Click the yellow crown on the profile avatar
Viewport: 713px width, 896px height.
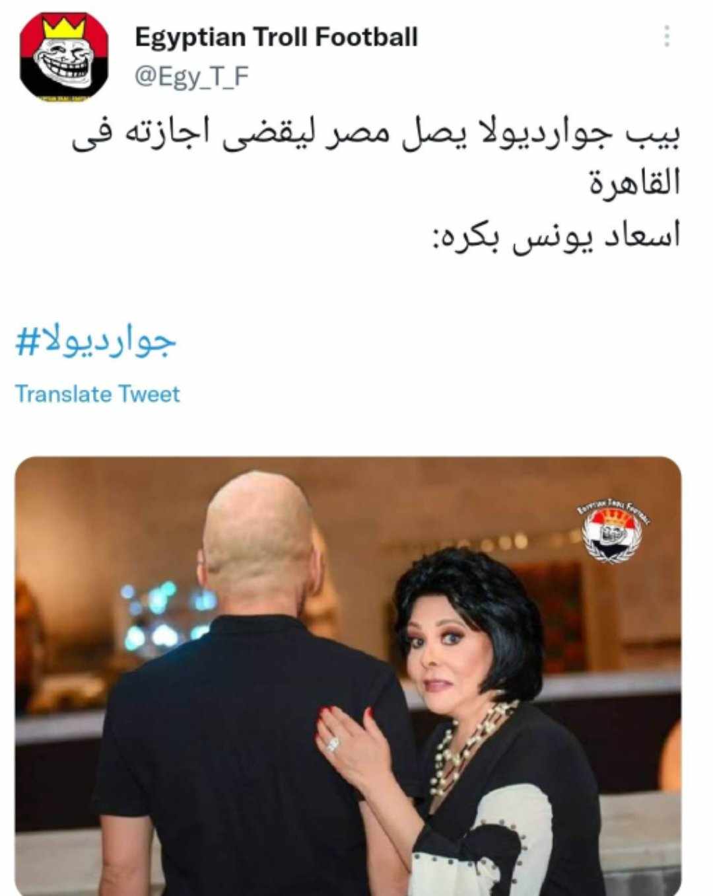pyautogui.click(x=65, y=28)
